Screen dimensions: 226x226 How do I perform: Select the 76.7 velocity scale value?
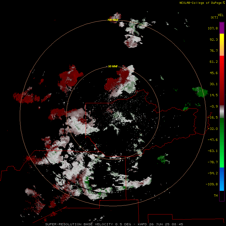click(x=214, y=50)
